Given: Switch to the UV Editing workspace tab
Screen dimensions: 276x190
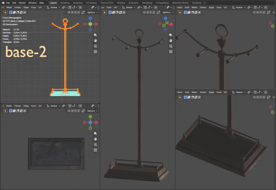Looking at the screenshot, I should coord(91,3).
